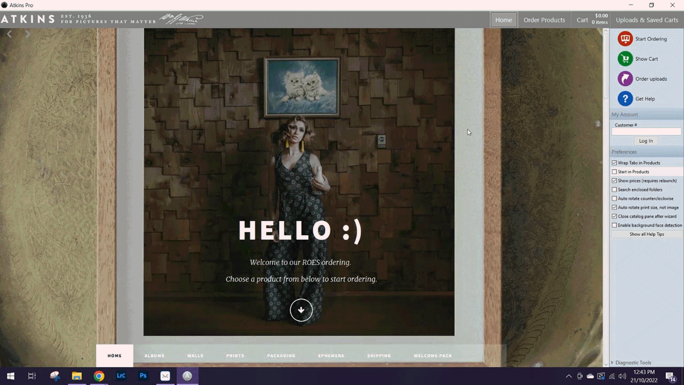Enable background face detection checkbox
The image size is (684, 385).
pyautogui.click(x=614, y=225)
